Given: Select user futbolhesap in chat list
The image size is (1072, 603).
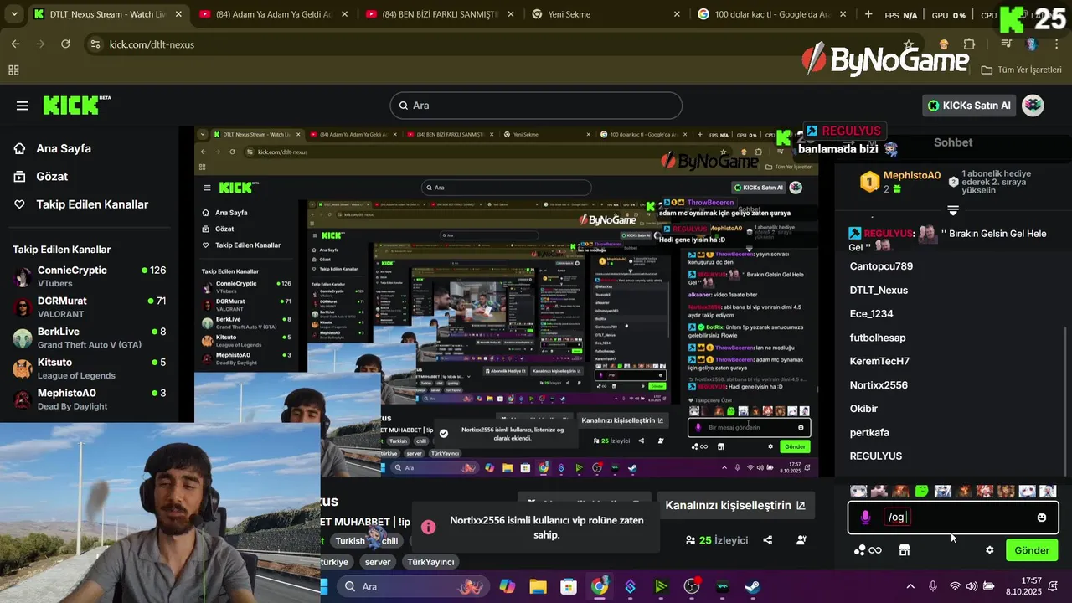Looking at the screenshot, I should [878, 338].
